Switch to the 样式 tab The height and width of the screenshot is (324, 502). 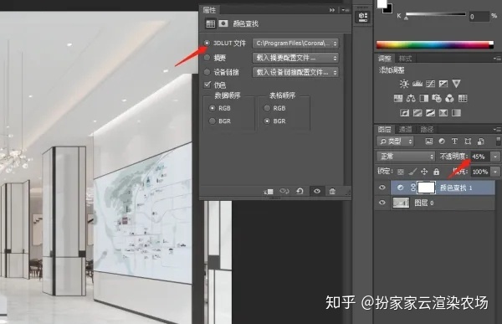(405, 59)
